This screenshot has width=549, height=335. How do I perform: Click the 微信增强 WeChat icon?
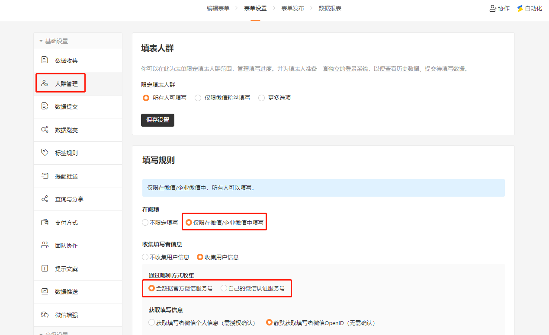[45, 315]
